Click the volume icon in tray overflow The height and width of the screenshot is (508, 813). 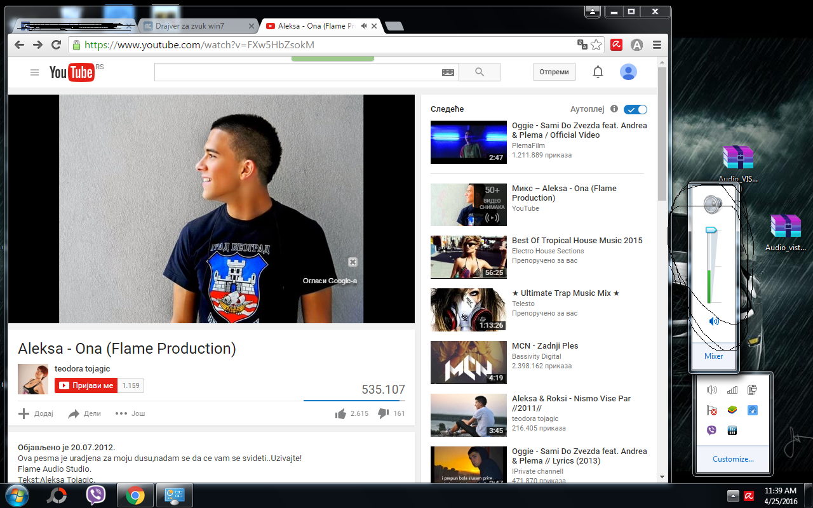711,390
